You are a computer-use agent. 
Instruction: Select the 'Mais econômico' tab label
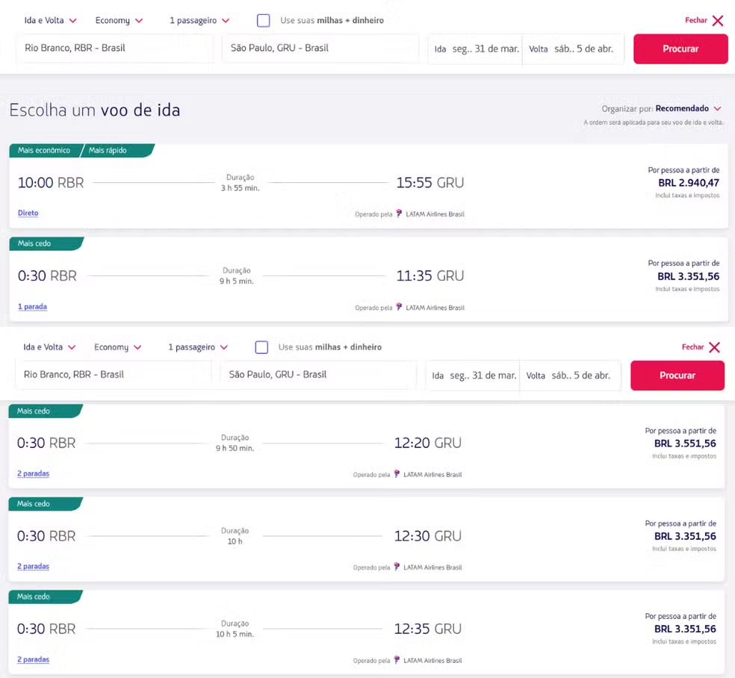pos(44,151)
